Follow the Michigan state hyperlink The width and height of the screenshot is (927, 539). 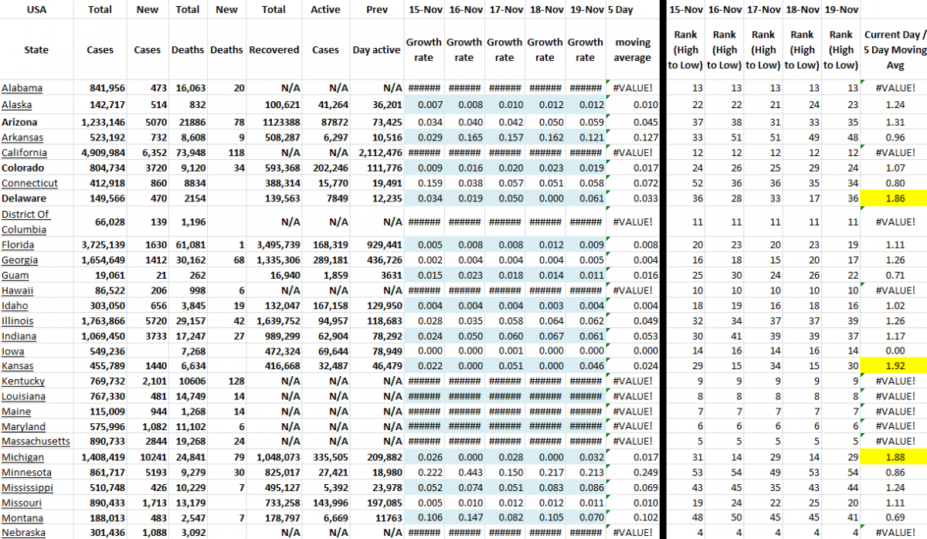(x=22, y=457)
